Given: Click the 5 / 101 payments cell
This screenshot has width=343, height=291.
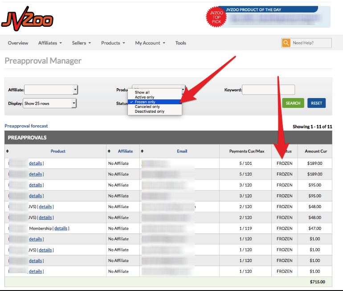Looking at the screenshot, I should [245, 163].
